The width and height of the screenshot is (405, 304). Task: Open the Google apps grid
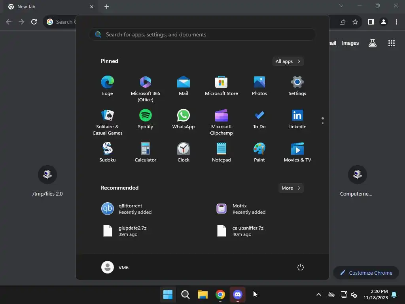pos(392,43)
